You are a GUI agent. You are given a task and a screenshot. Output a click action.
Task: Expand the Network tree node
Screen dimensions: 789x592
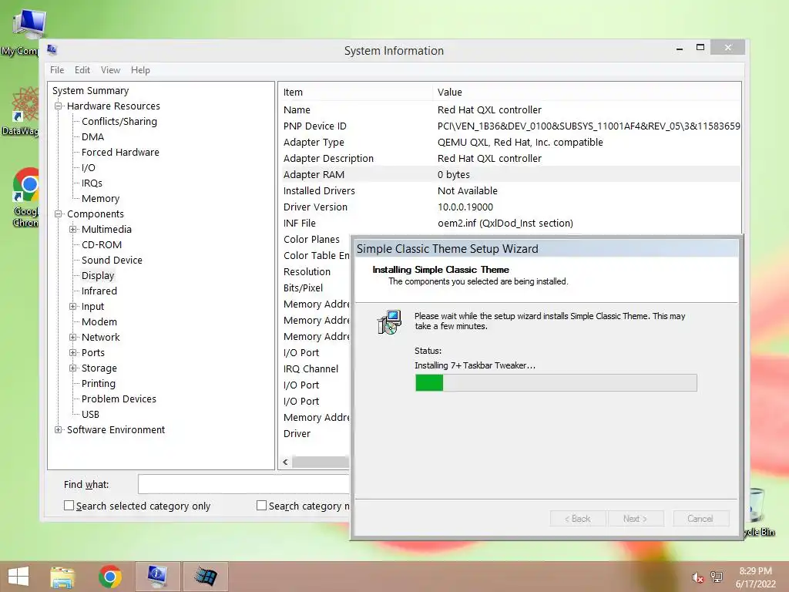[x=73, y=338]
